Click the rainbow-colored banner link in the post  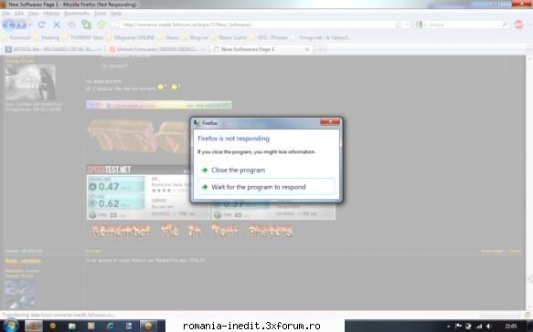tap(159, 105)
